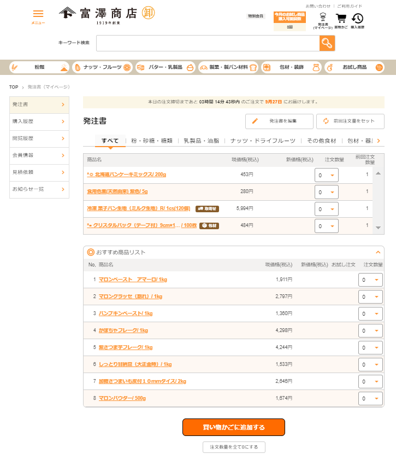Click the 取寄せ badge on frozen bun dough row

(x=207, y=209)
